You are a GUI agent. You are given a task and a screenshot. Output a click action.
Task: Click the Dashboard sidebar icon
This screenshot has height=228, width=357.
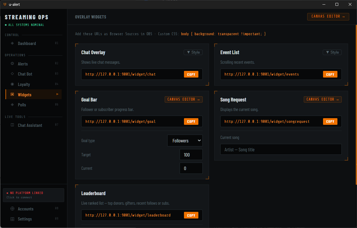[x=12, y=44]
